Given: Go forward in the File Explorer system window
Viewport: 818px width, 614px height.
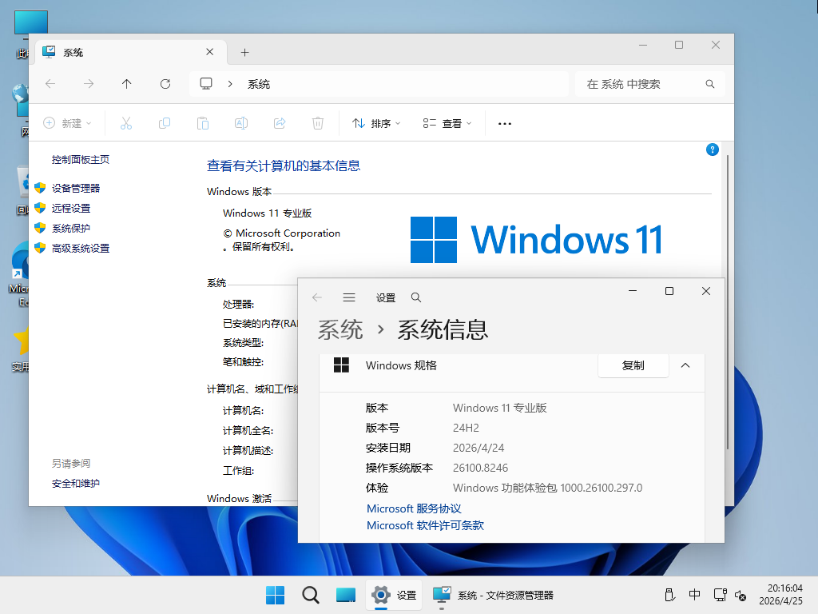Looking at the screenshot, I should 89,83.
